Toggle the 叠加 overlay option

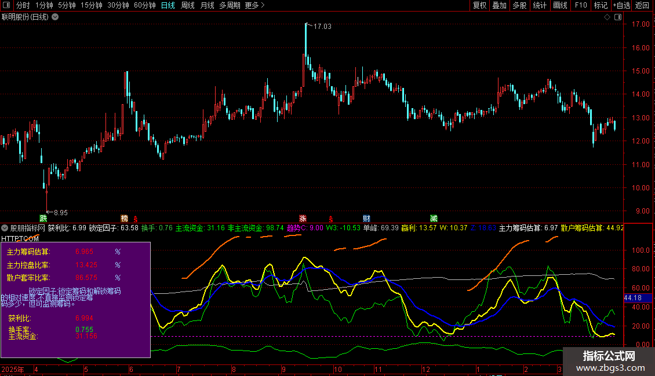pos(499,5)
